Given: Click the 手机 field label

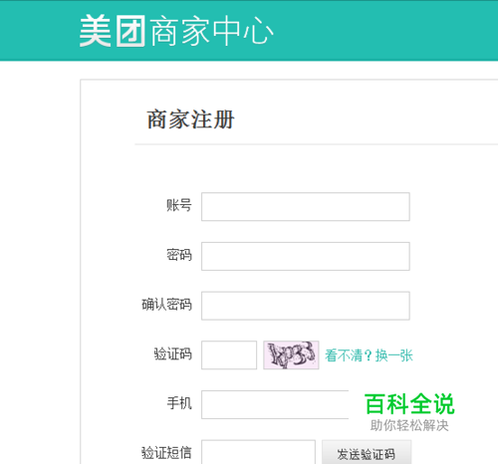Looking at the screenshot, I should click(x=179, y=403).
